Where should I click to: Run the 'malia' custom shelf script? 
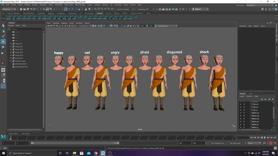point(54,17)
